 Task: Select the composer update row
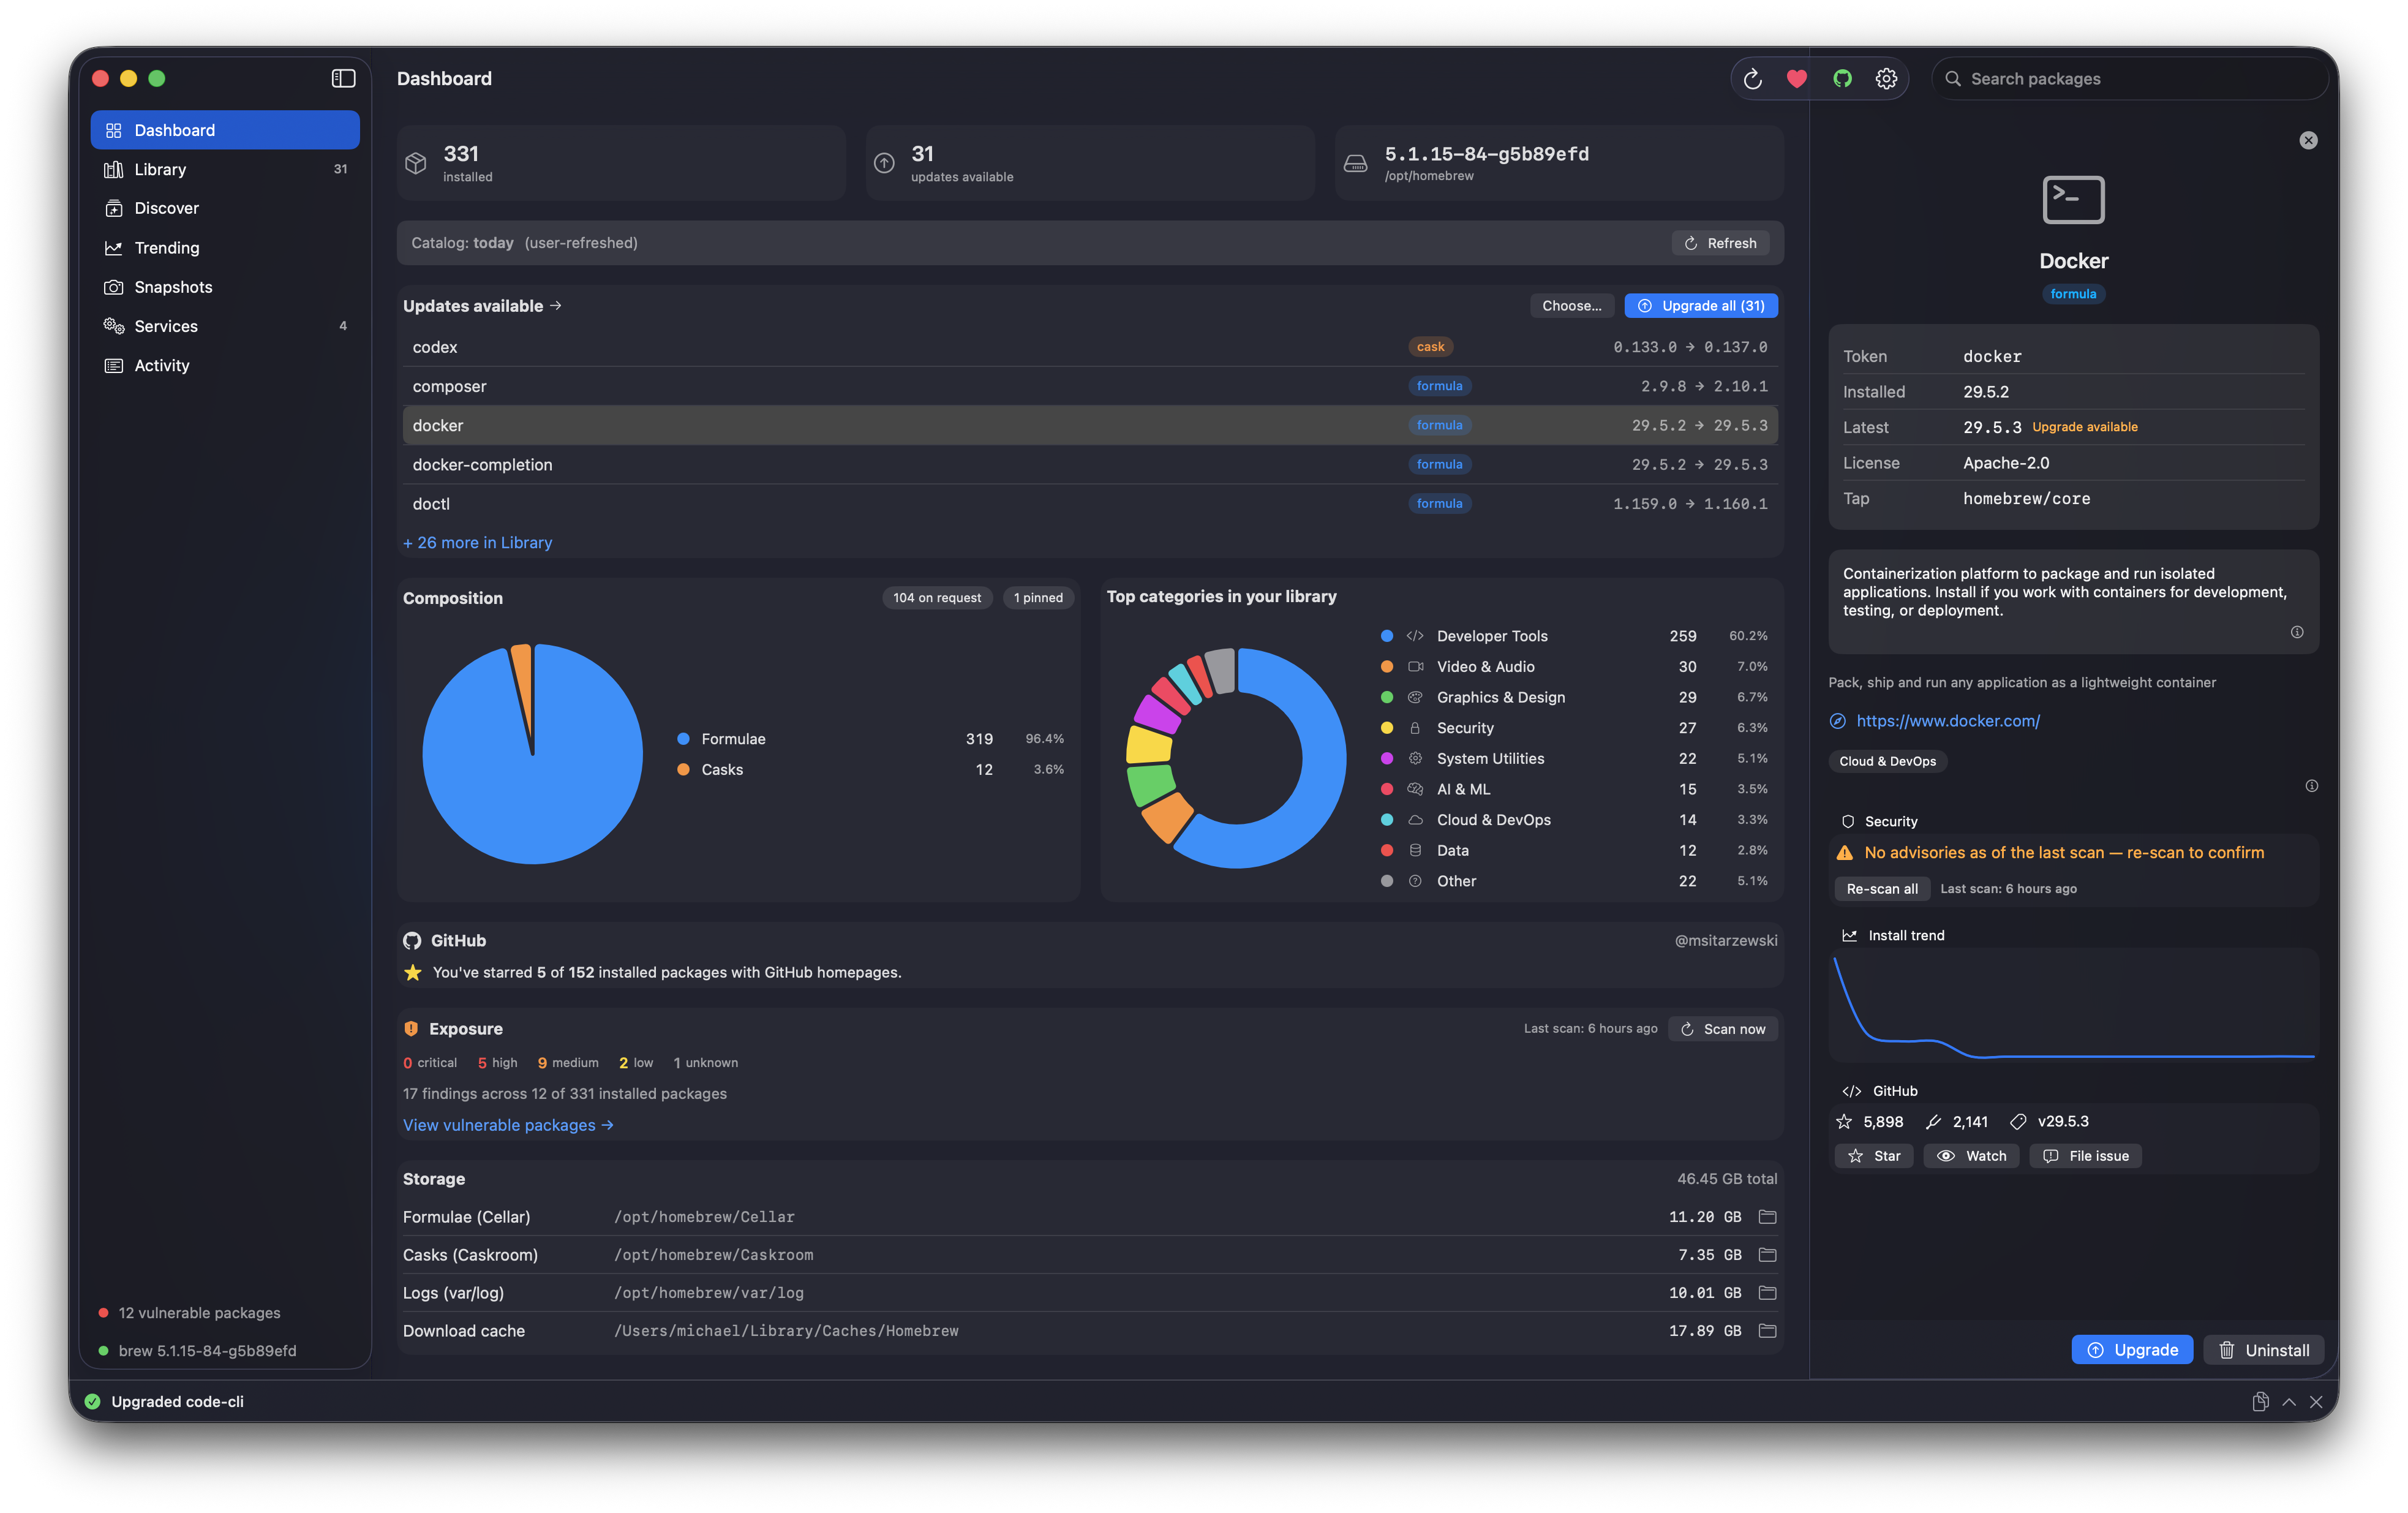(1090, 386)
